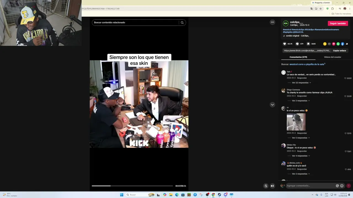The width and height of the screenshot is (353, 198).
Task: Open the media control icon in Chrome toolbar
Action: [340, 9]
